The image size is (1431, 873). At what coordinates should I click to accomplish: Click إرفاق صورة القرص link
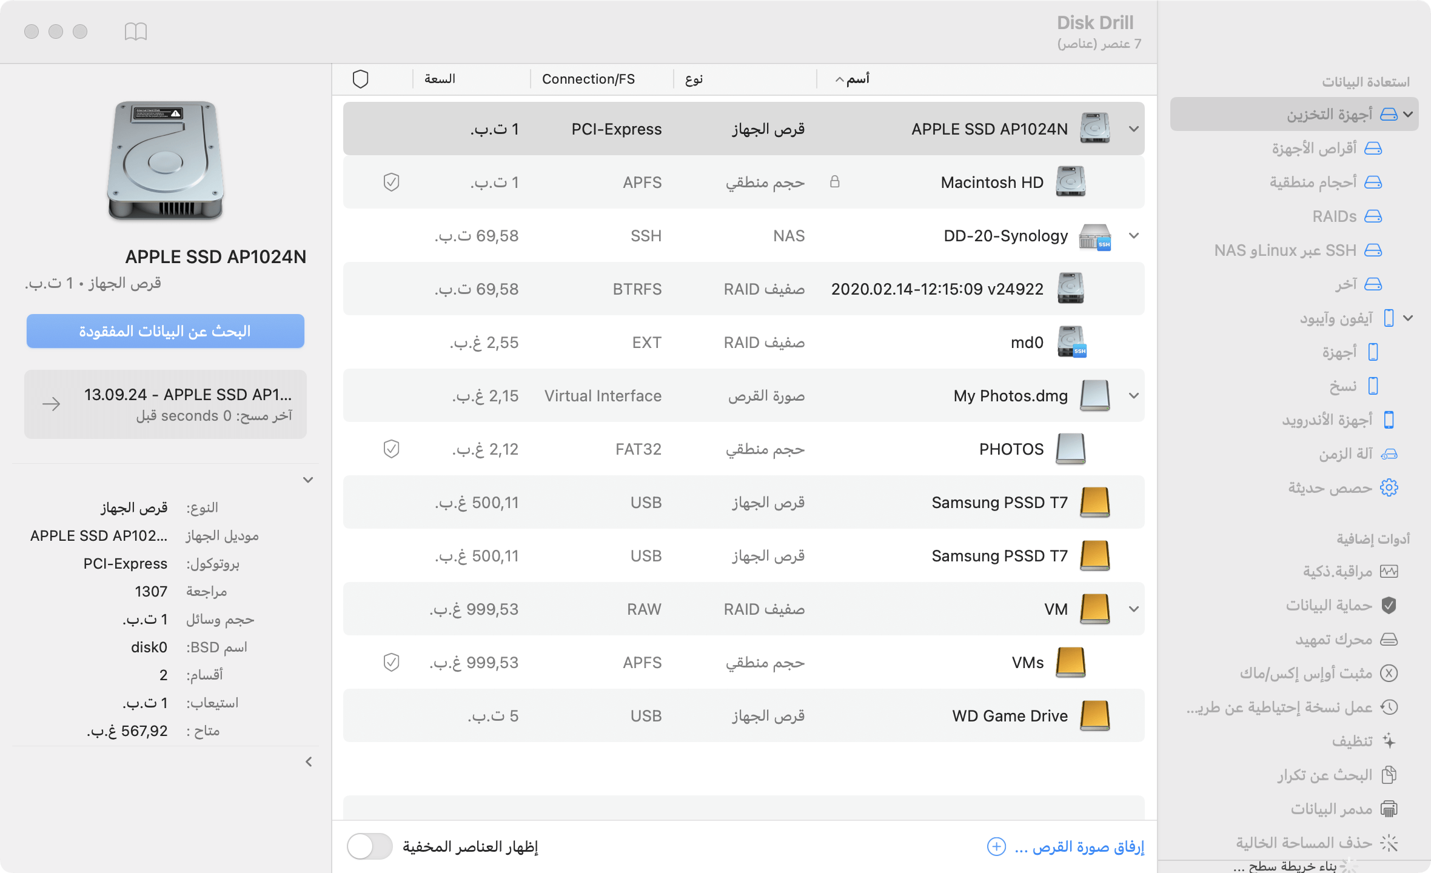tap(1079, 846)
